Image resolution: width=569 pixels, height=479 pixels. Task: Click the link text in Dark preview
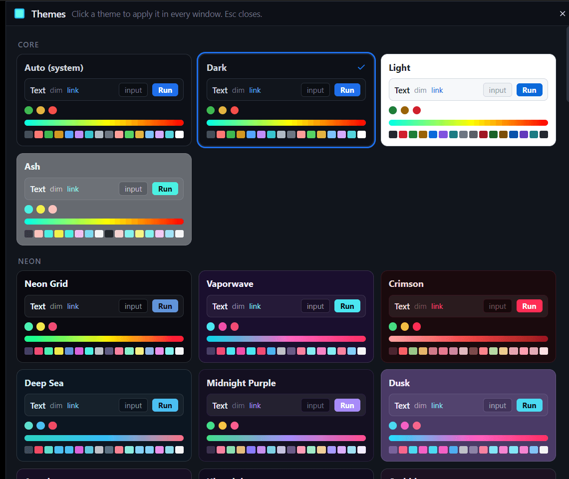click(255, 90)
